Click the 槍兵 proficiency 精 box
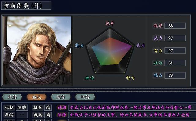 click(48, 108)
